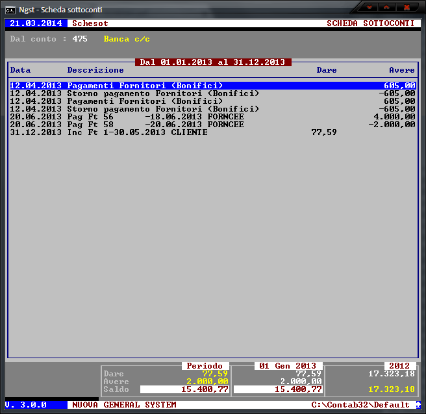The height and width of the screenshot is (414, 426).
Task: Click the Data column header
Action: [x=20, y=70]
